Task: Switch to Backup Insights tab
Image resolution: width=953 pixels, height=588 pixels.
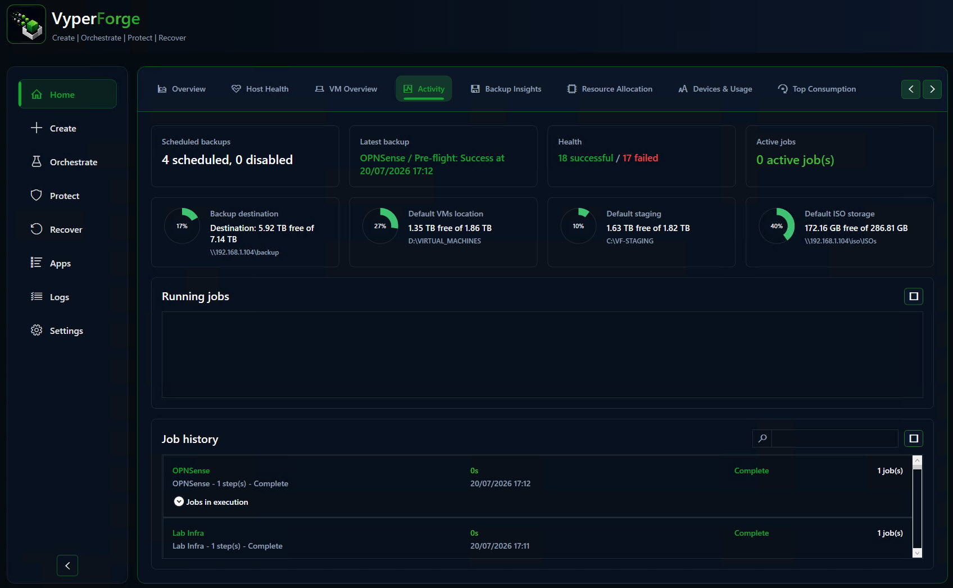Action: click(x=506, y=89)
